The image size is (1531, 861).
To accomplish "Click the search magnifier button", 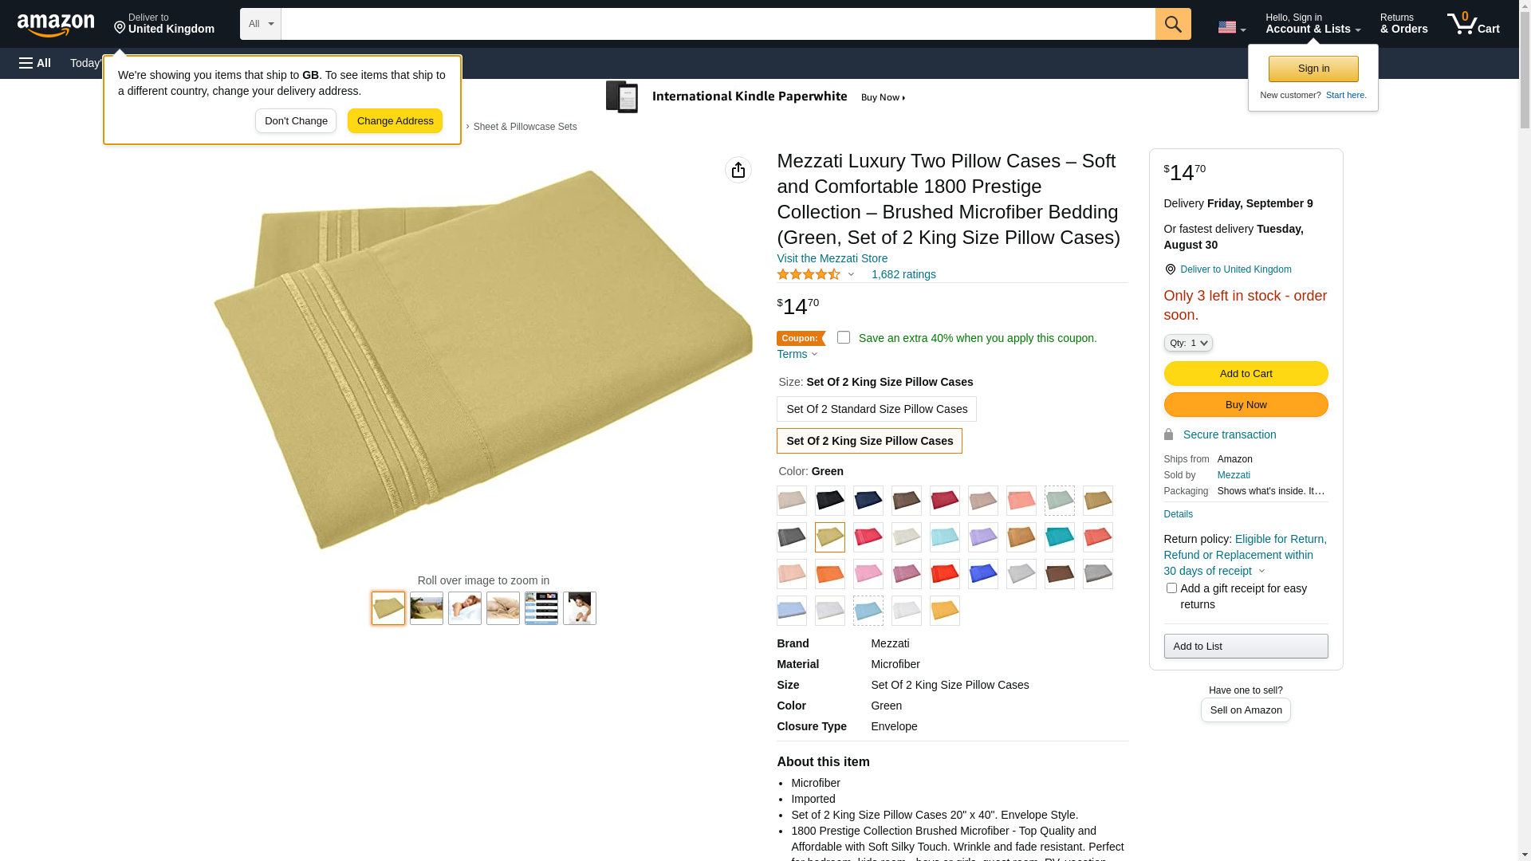I will [1173, 24].
